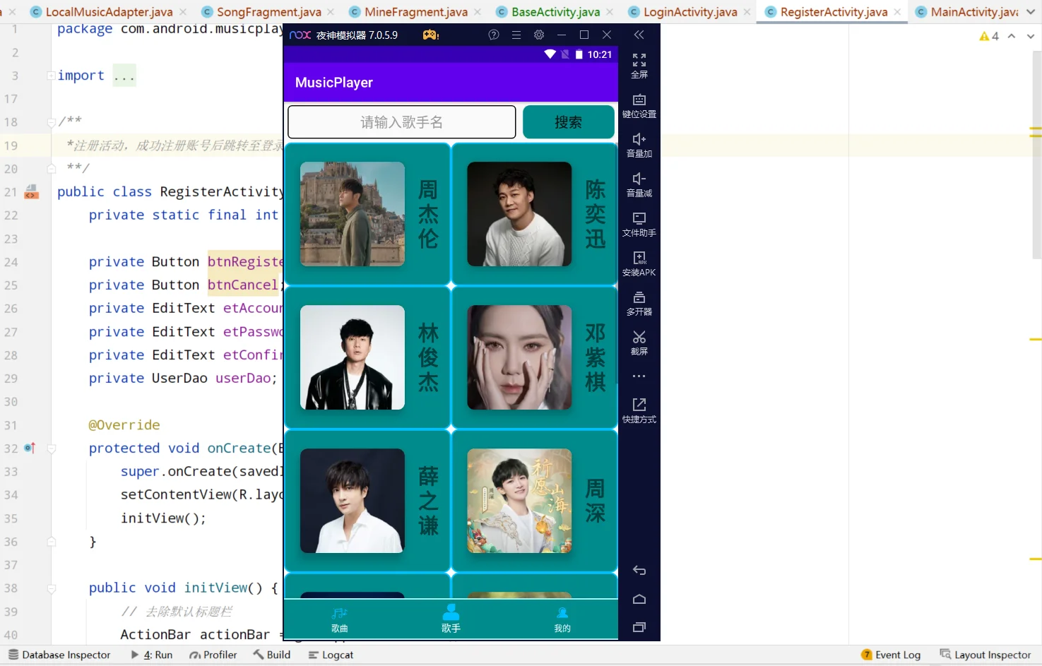The image size is (1042, 666).
Task: Collapse the Javadoc comment at line 18
Action: [x=52, y=122]
